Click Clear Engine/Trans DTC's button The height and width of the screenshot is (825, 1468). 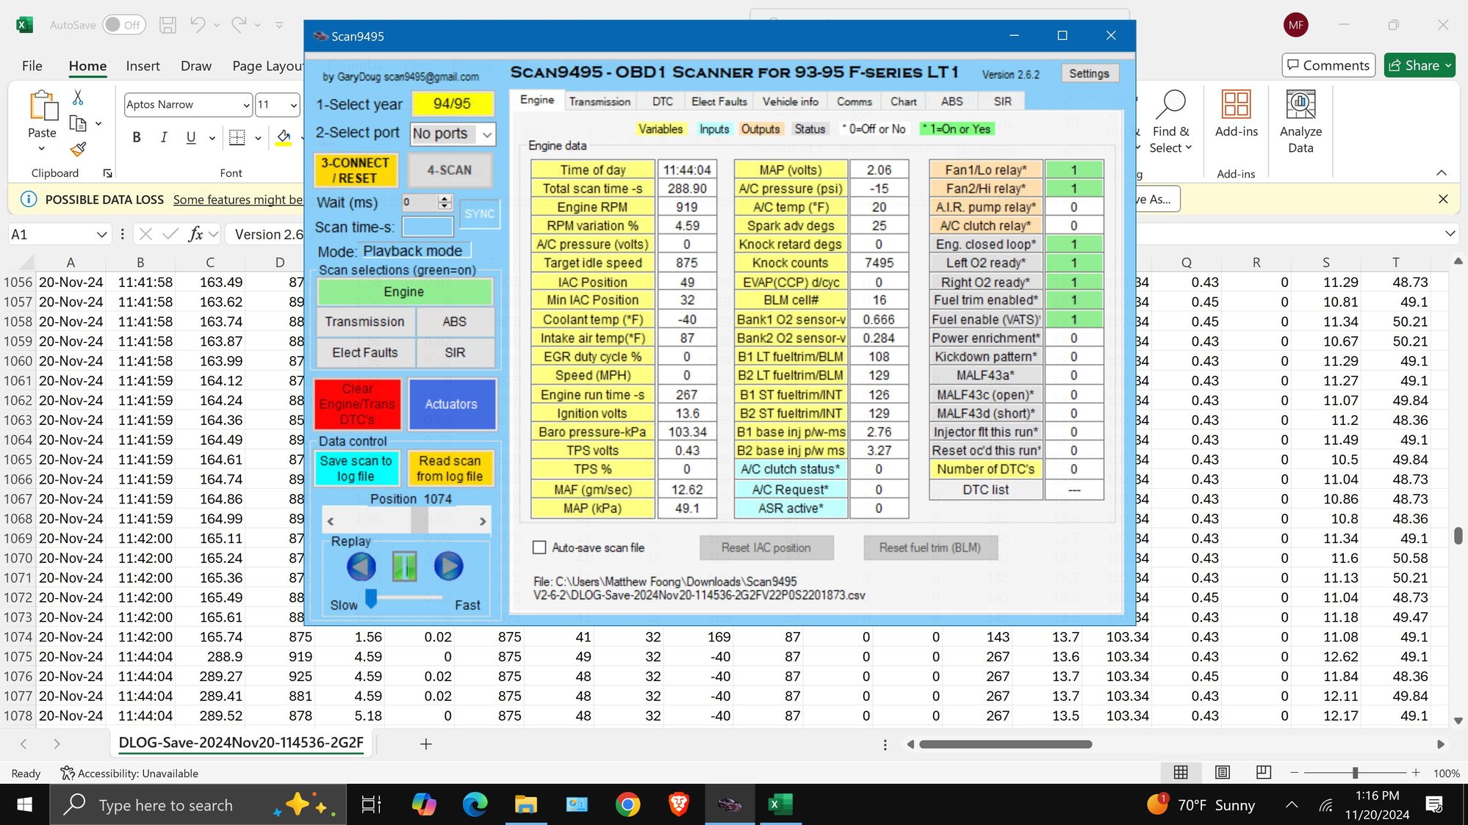click(357, 404)
